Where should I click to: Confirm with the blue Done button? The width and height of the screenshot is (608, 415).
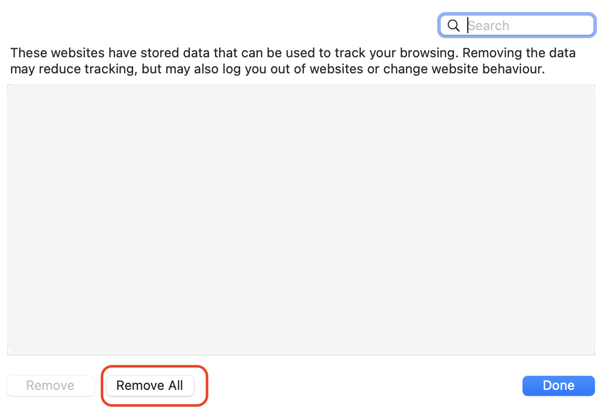pyautogui.click(x=558, y=385)
